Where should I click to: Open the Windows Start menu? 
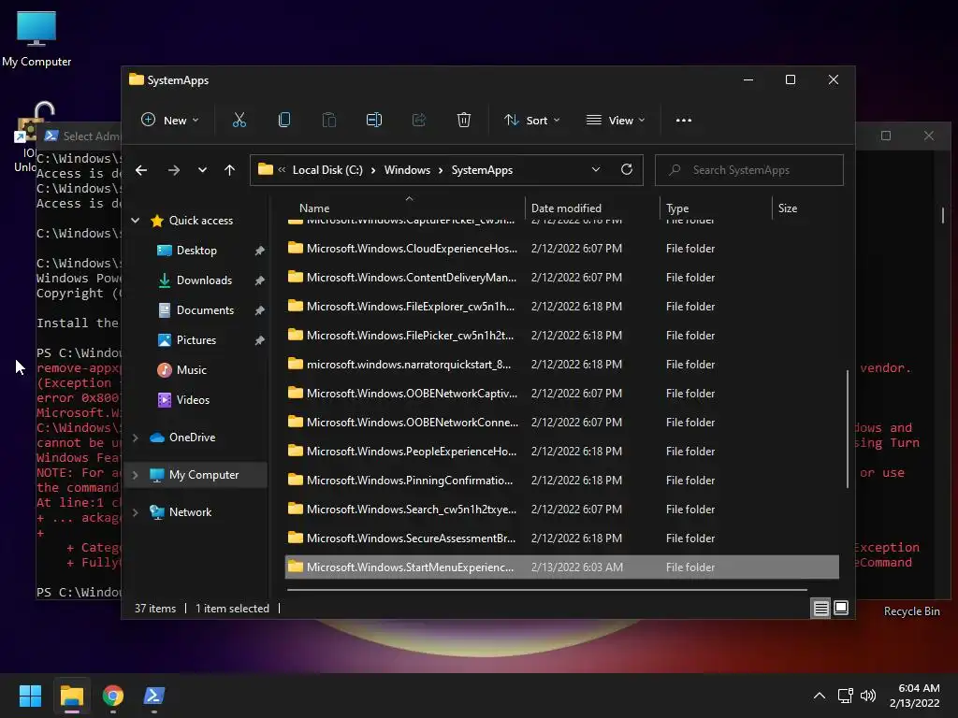pos(30,696)
